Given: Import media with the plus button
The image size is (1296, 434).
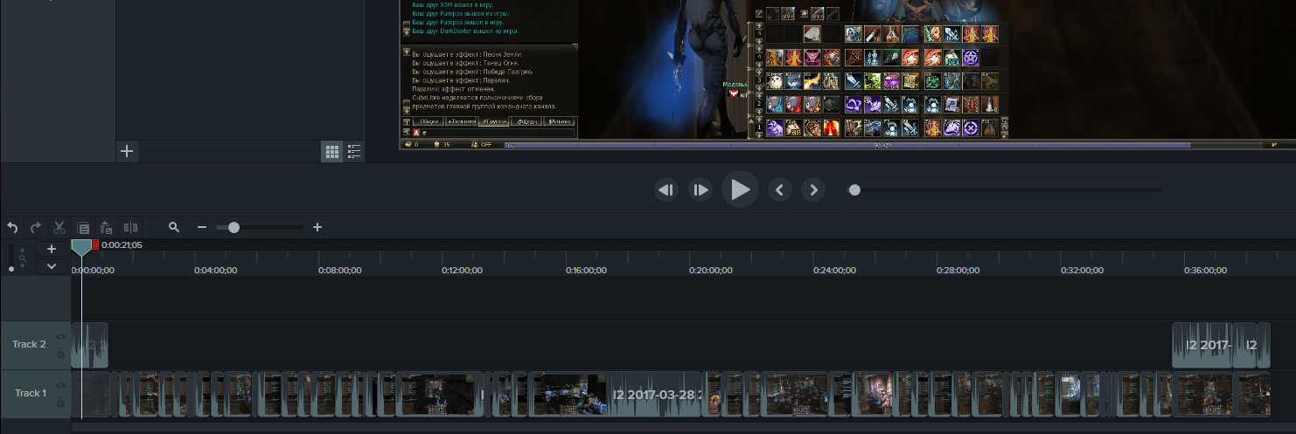Looking at the screenshot, I should [127, 151].
